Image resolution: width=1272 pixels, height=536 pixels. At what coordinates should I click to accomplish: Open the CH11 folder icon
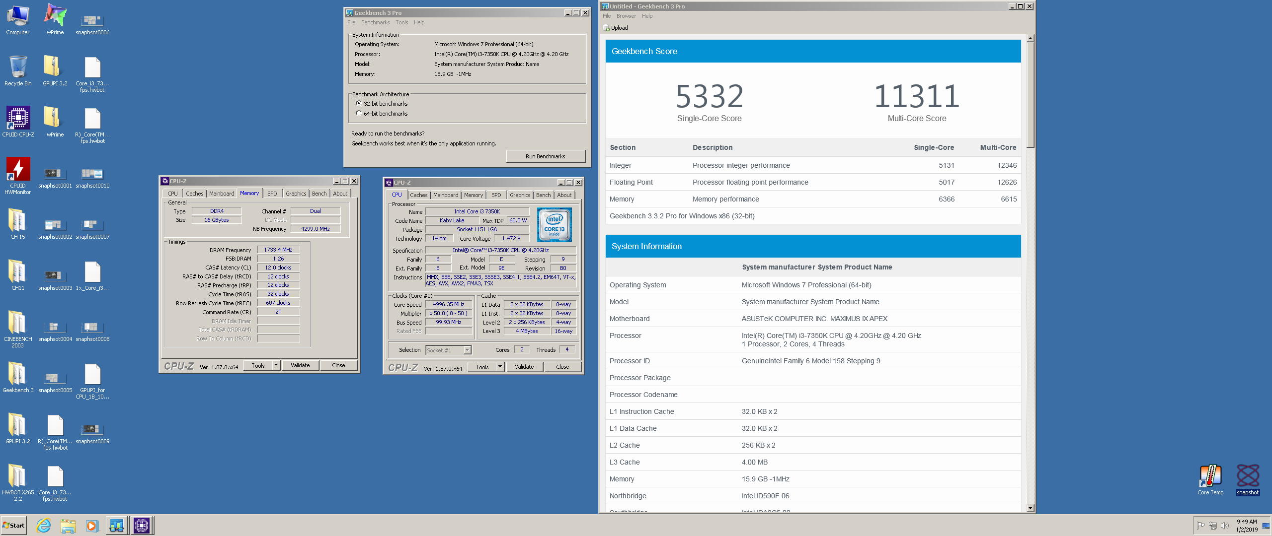pyautogui.click(x=18, y=275)
